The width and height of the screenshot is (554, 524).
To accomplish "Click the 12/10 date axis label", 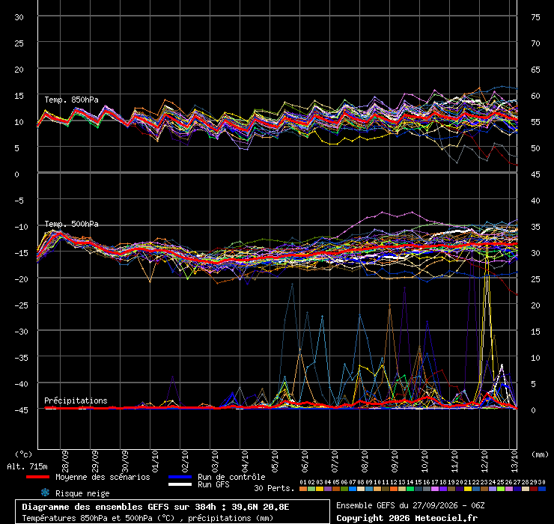I will pos(484,461).
